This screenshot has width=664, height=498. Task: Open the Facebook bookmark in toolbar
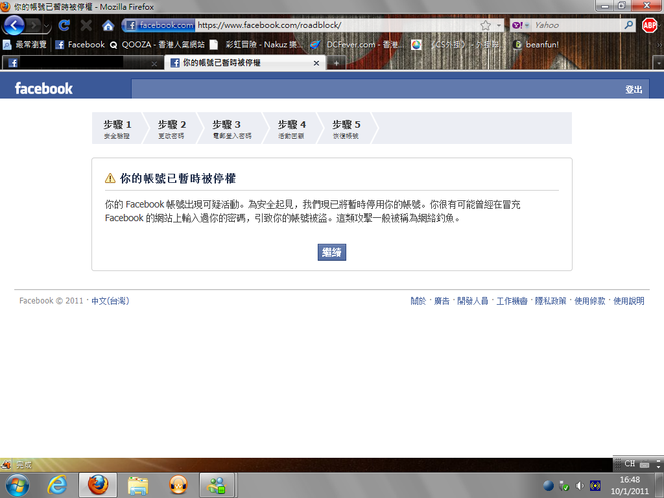pos(80,45)
